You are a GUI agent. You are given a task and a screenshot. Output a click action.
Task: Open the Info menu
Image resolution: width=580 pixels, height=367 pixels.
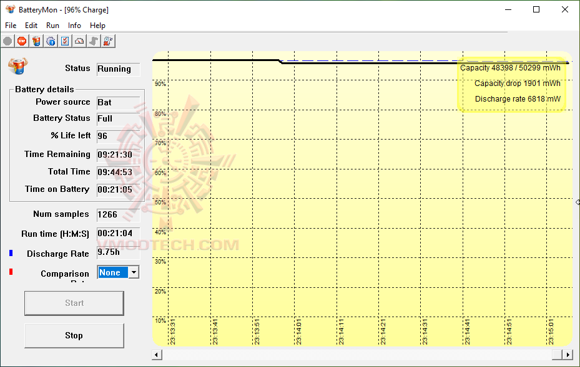(74, 26)
